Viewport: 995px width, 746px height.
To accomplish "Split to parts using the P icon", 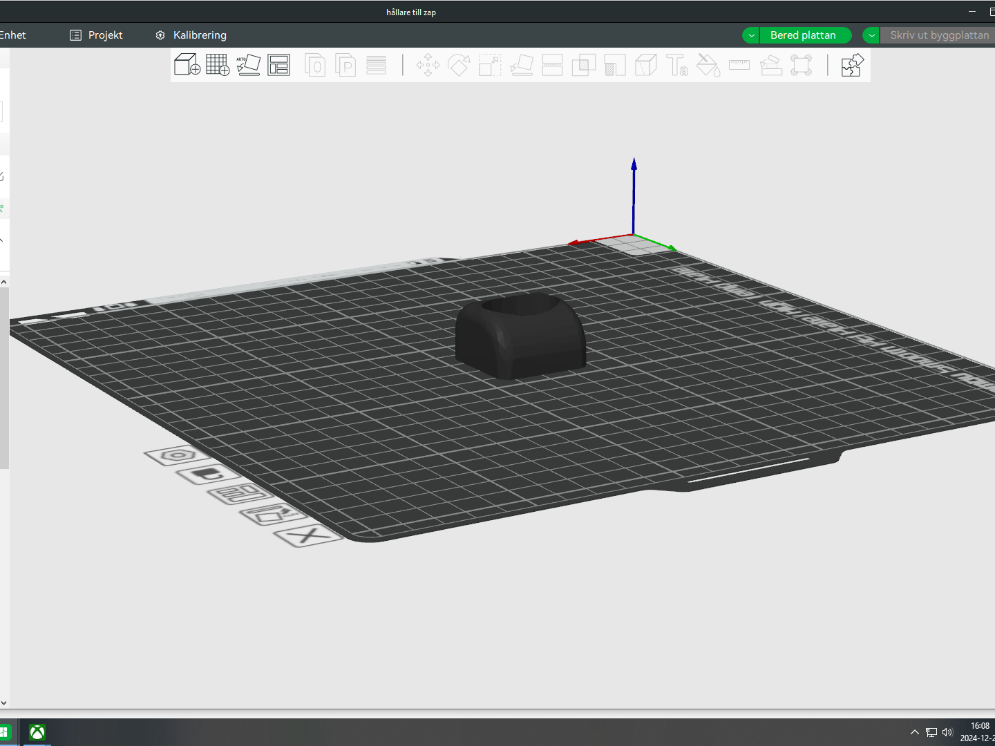I will coord(345,65).
